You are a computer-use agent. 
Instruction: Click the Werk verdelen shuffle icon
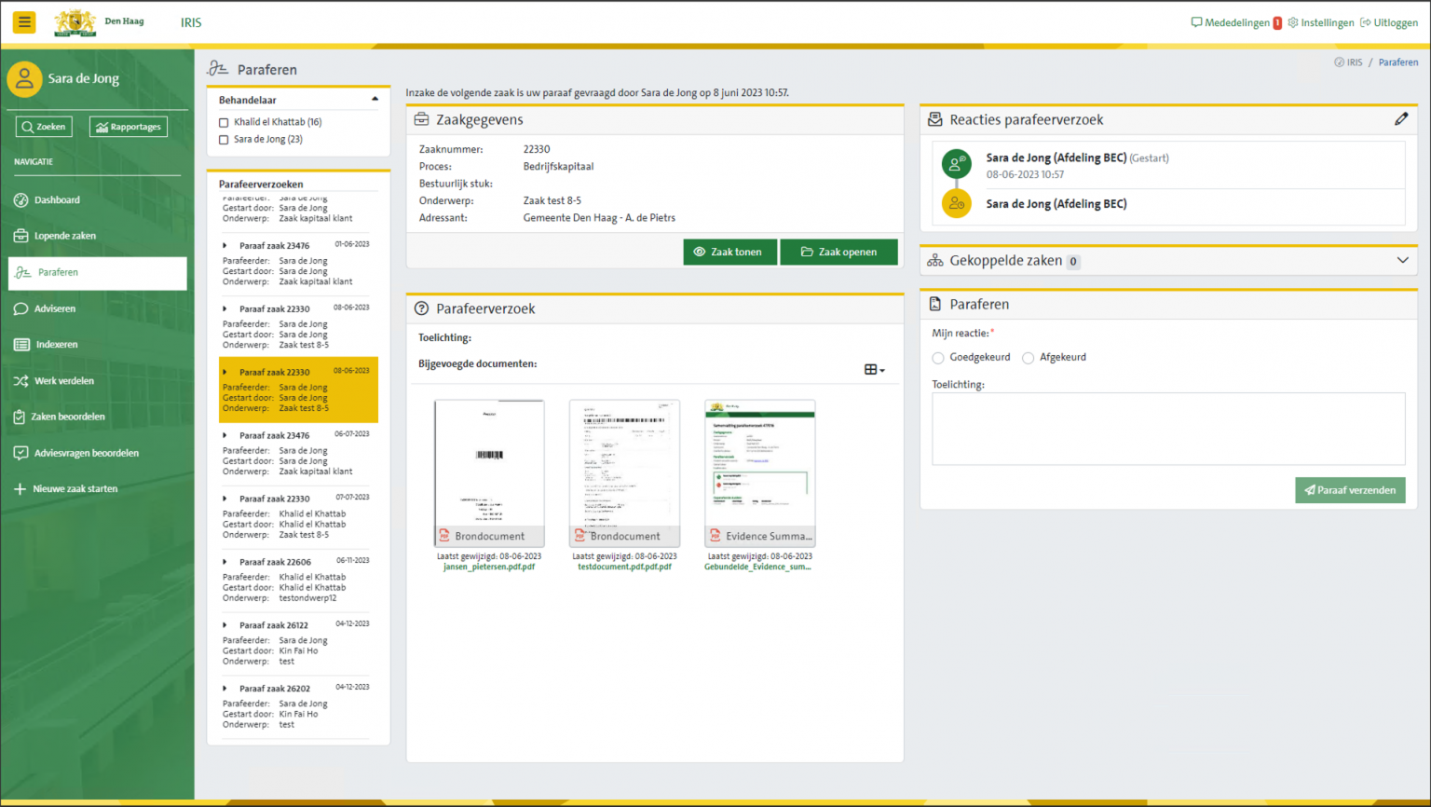point(21,381)
